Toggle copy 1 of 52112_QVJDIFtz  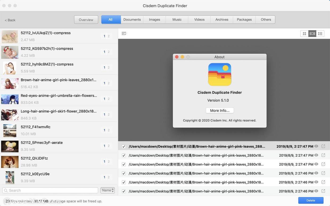104,161
